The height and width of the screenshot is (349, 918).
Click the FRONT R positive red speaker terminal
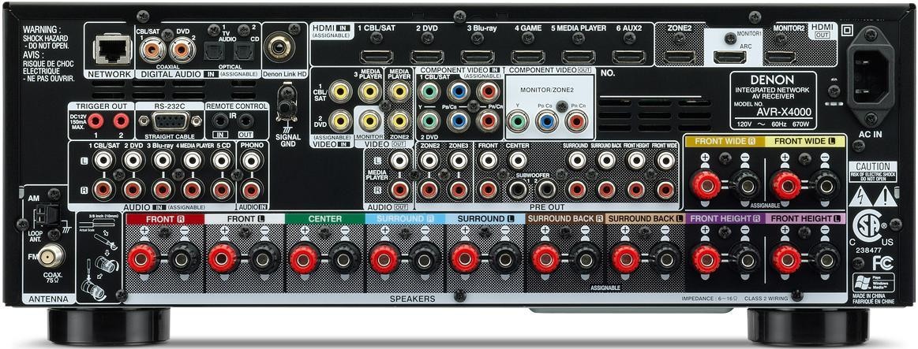[x=143, y=258]
